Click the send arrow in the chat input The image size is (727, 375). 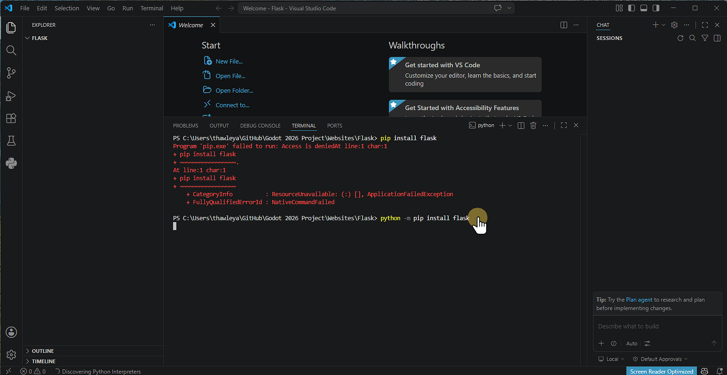714,343
